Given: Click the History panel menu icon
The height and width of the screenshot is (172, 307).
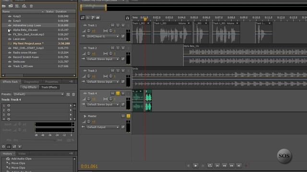Looking at the screenshot, I should pyautogui.click(x=71, y=154).
